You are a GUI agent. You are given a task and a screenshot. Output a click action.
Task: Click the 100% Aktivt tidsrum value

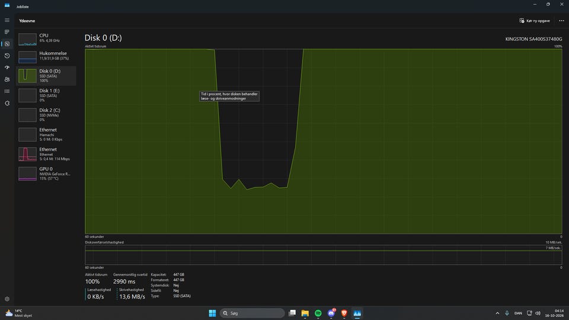tap(92, 281)
